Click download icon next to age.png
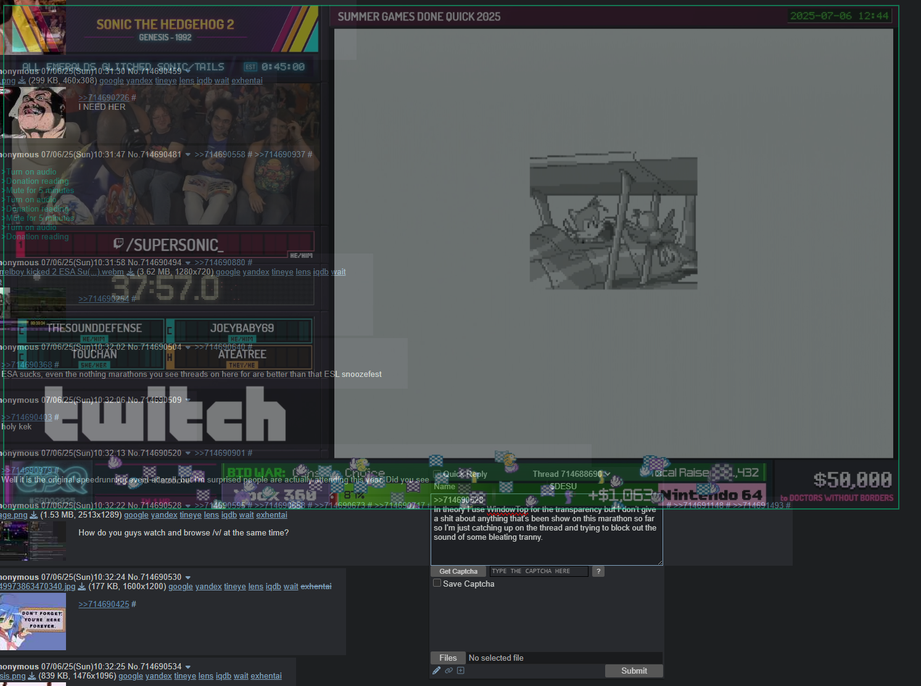Viewport: 921px width, 686px height. pos(33,515)
